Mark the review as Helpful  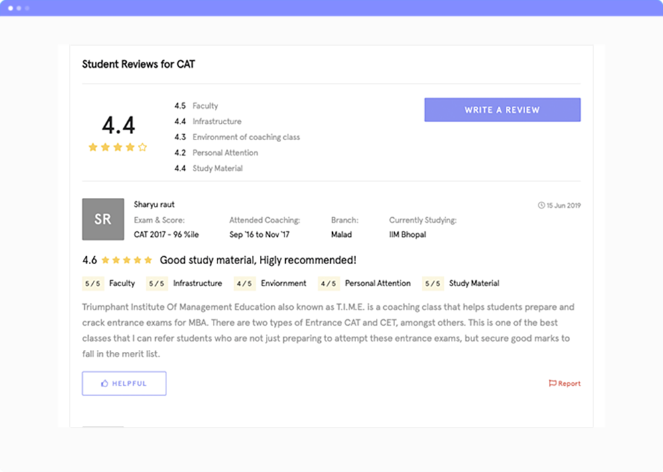pyautogui.click(x=124, y=383)
